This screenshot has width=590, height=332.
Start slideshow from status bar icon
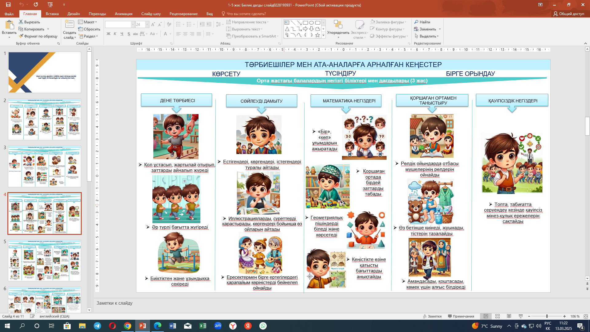click(521, 316)
